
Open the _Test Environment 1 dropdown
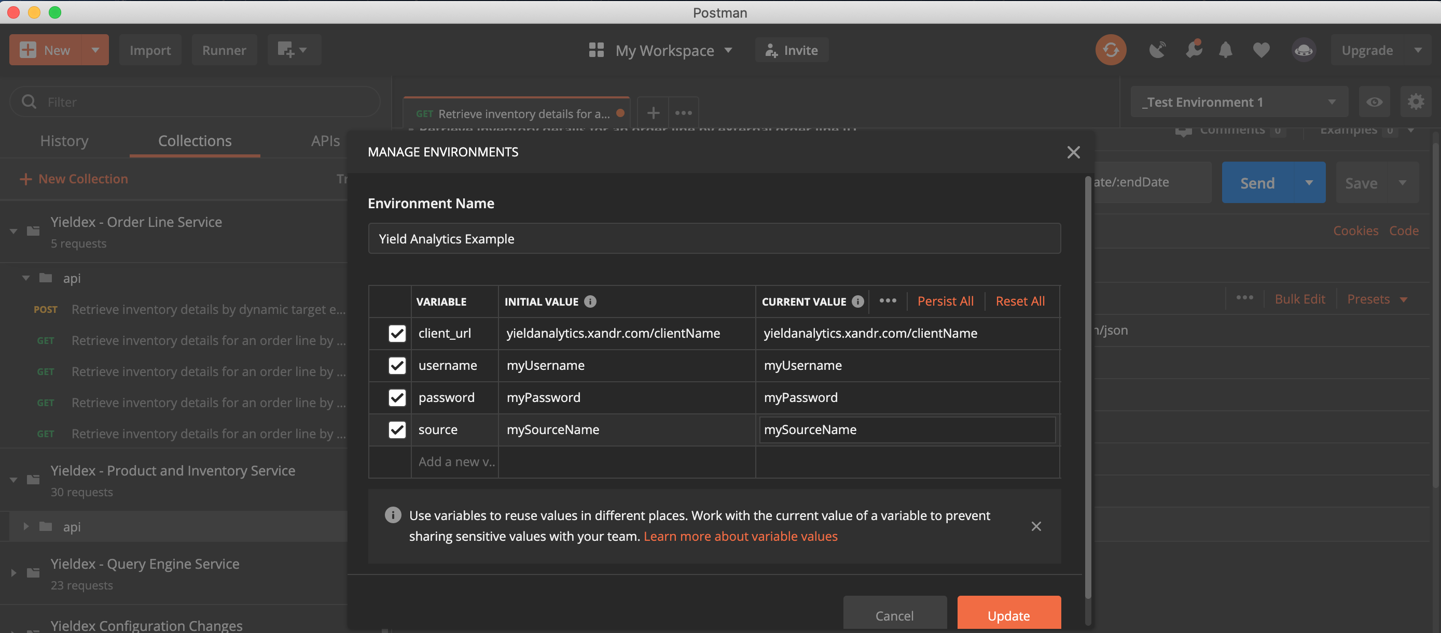click(1239, 102)
